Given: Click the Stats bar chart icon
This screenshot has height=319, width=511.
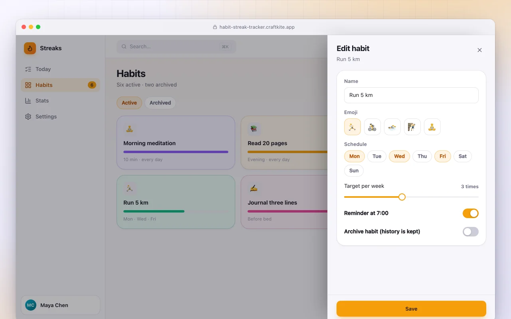Looking at the screenshot, I should pyautogui.click(x=28, y=100).
